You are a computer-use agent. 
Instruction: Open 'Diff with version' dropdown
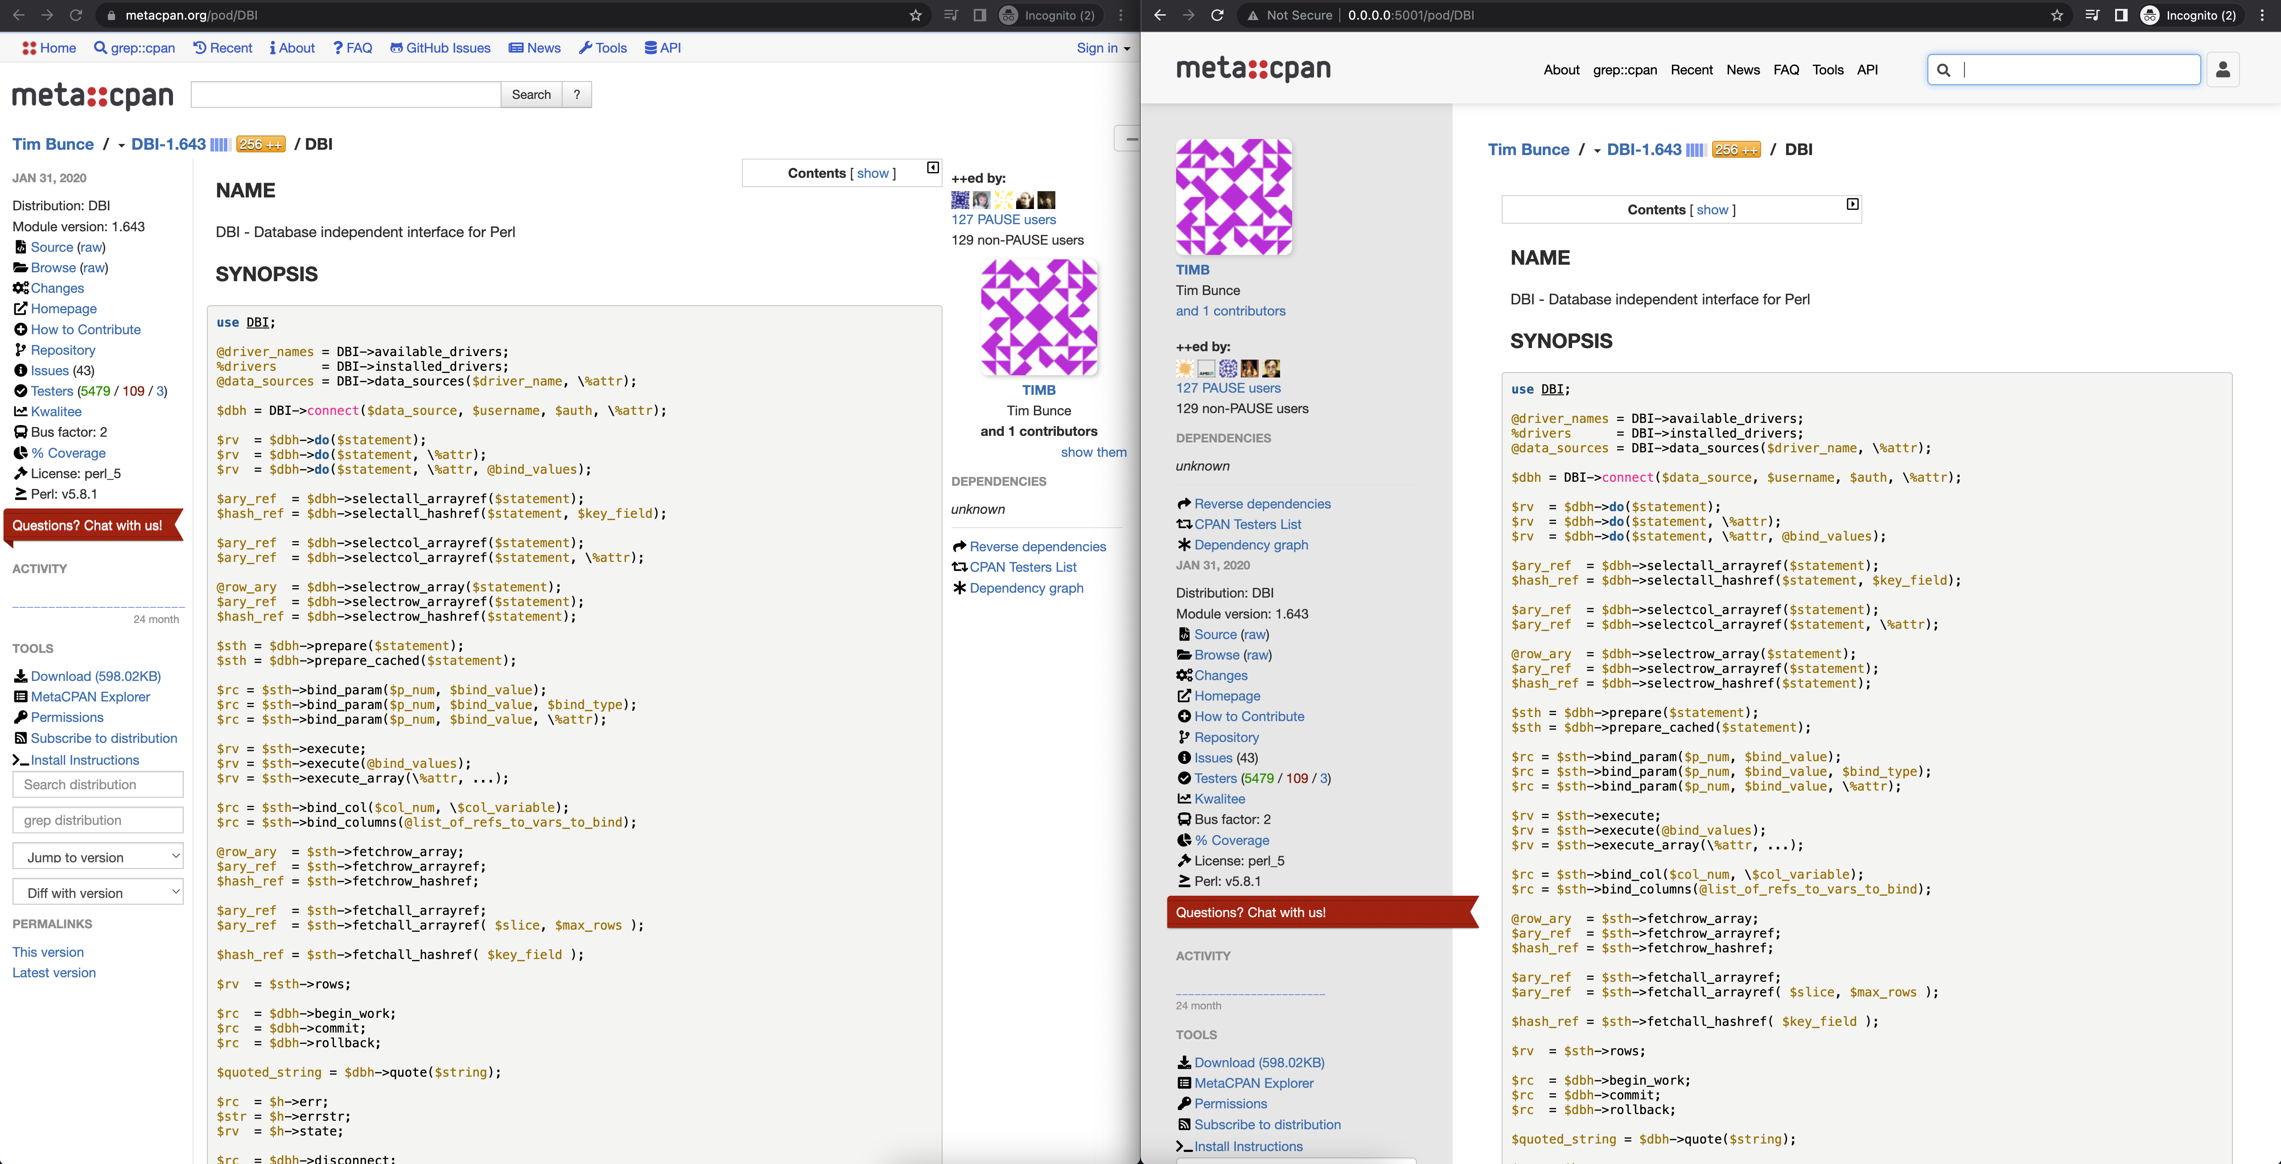(98, 892)
